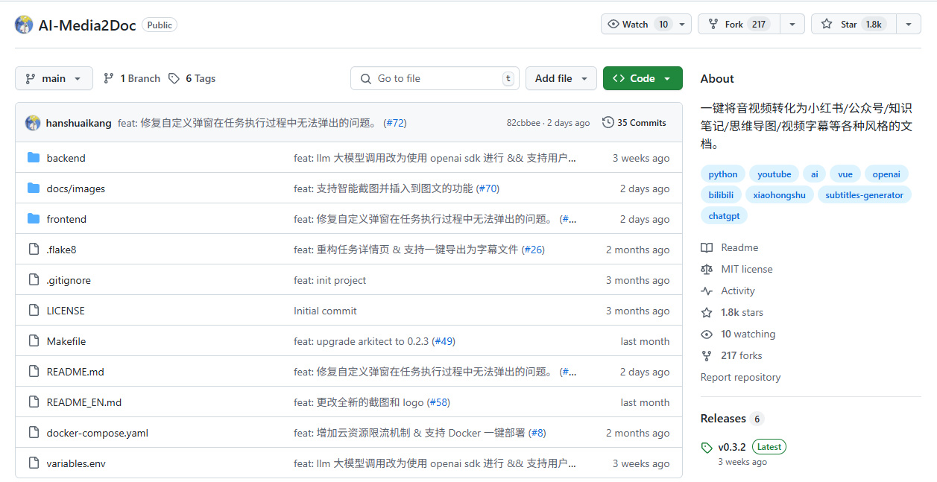Click the LICENSE file icon
The width and height of the screenshot is (937, 482).
click(x=33, y=311)
